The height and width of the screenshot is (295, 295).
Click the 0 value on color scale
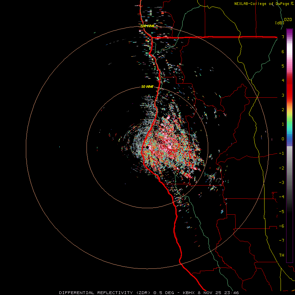[x=283, y=139]
